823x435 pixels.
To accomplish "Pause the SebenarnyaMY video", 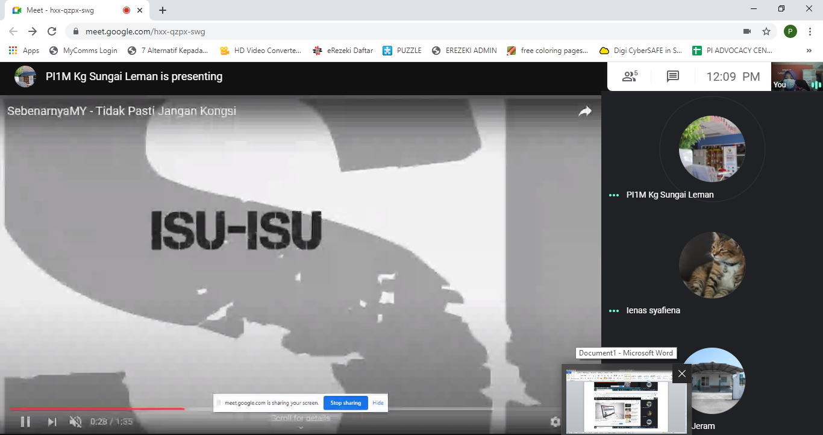I will (x=25, y=422).
